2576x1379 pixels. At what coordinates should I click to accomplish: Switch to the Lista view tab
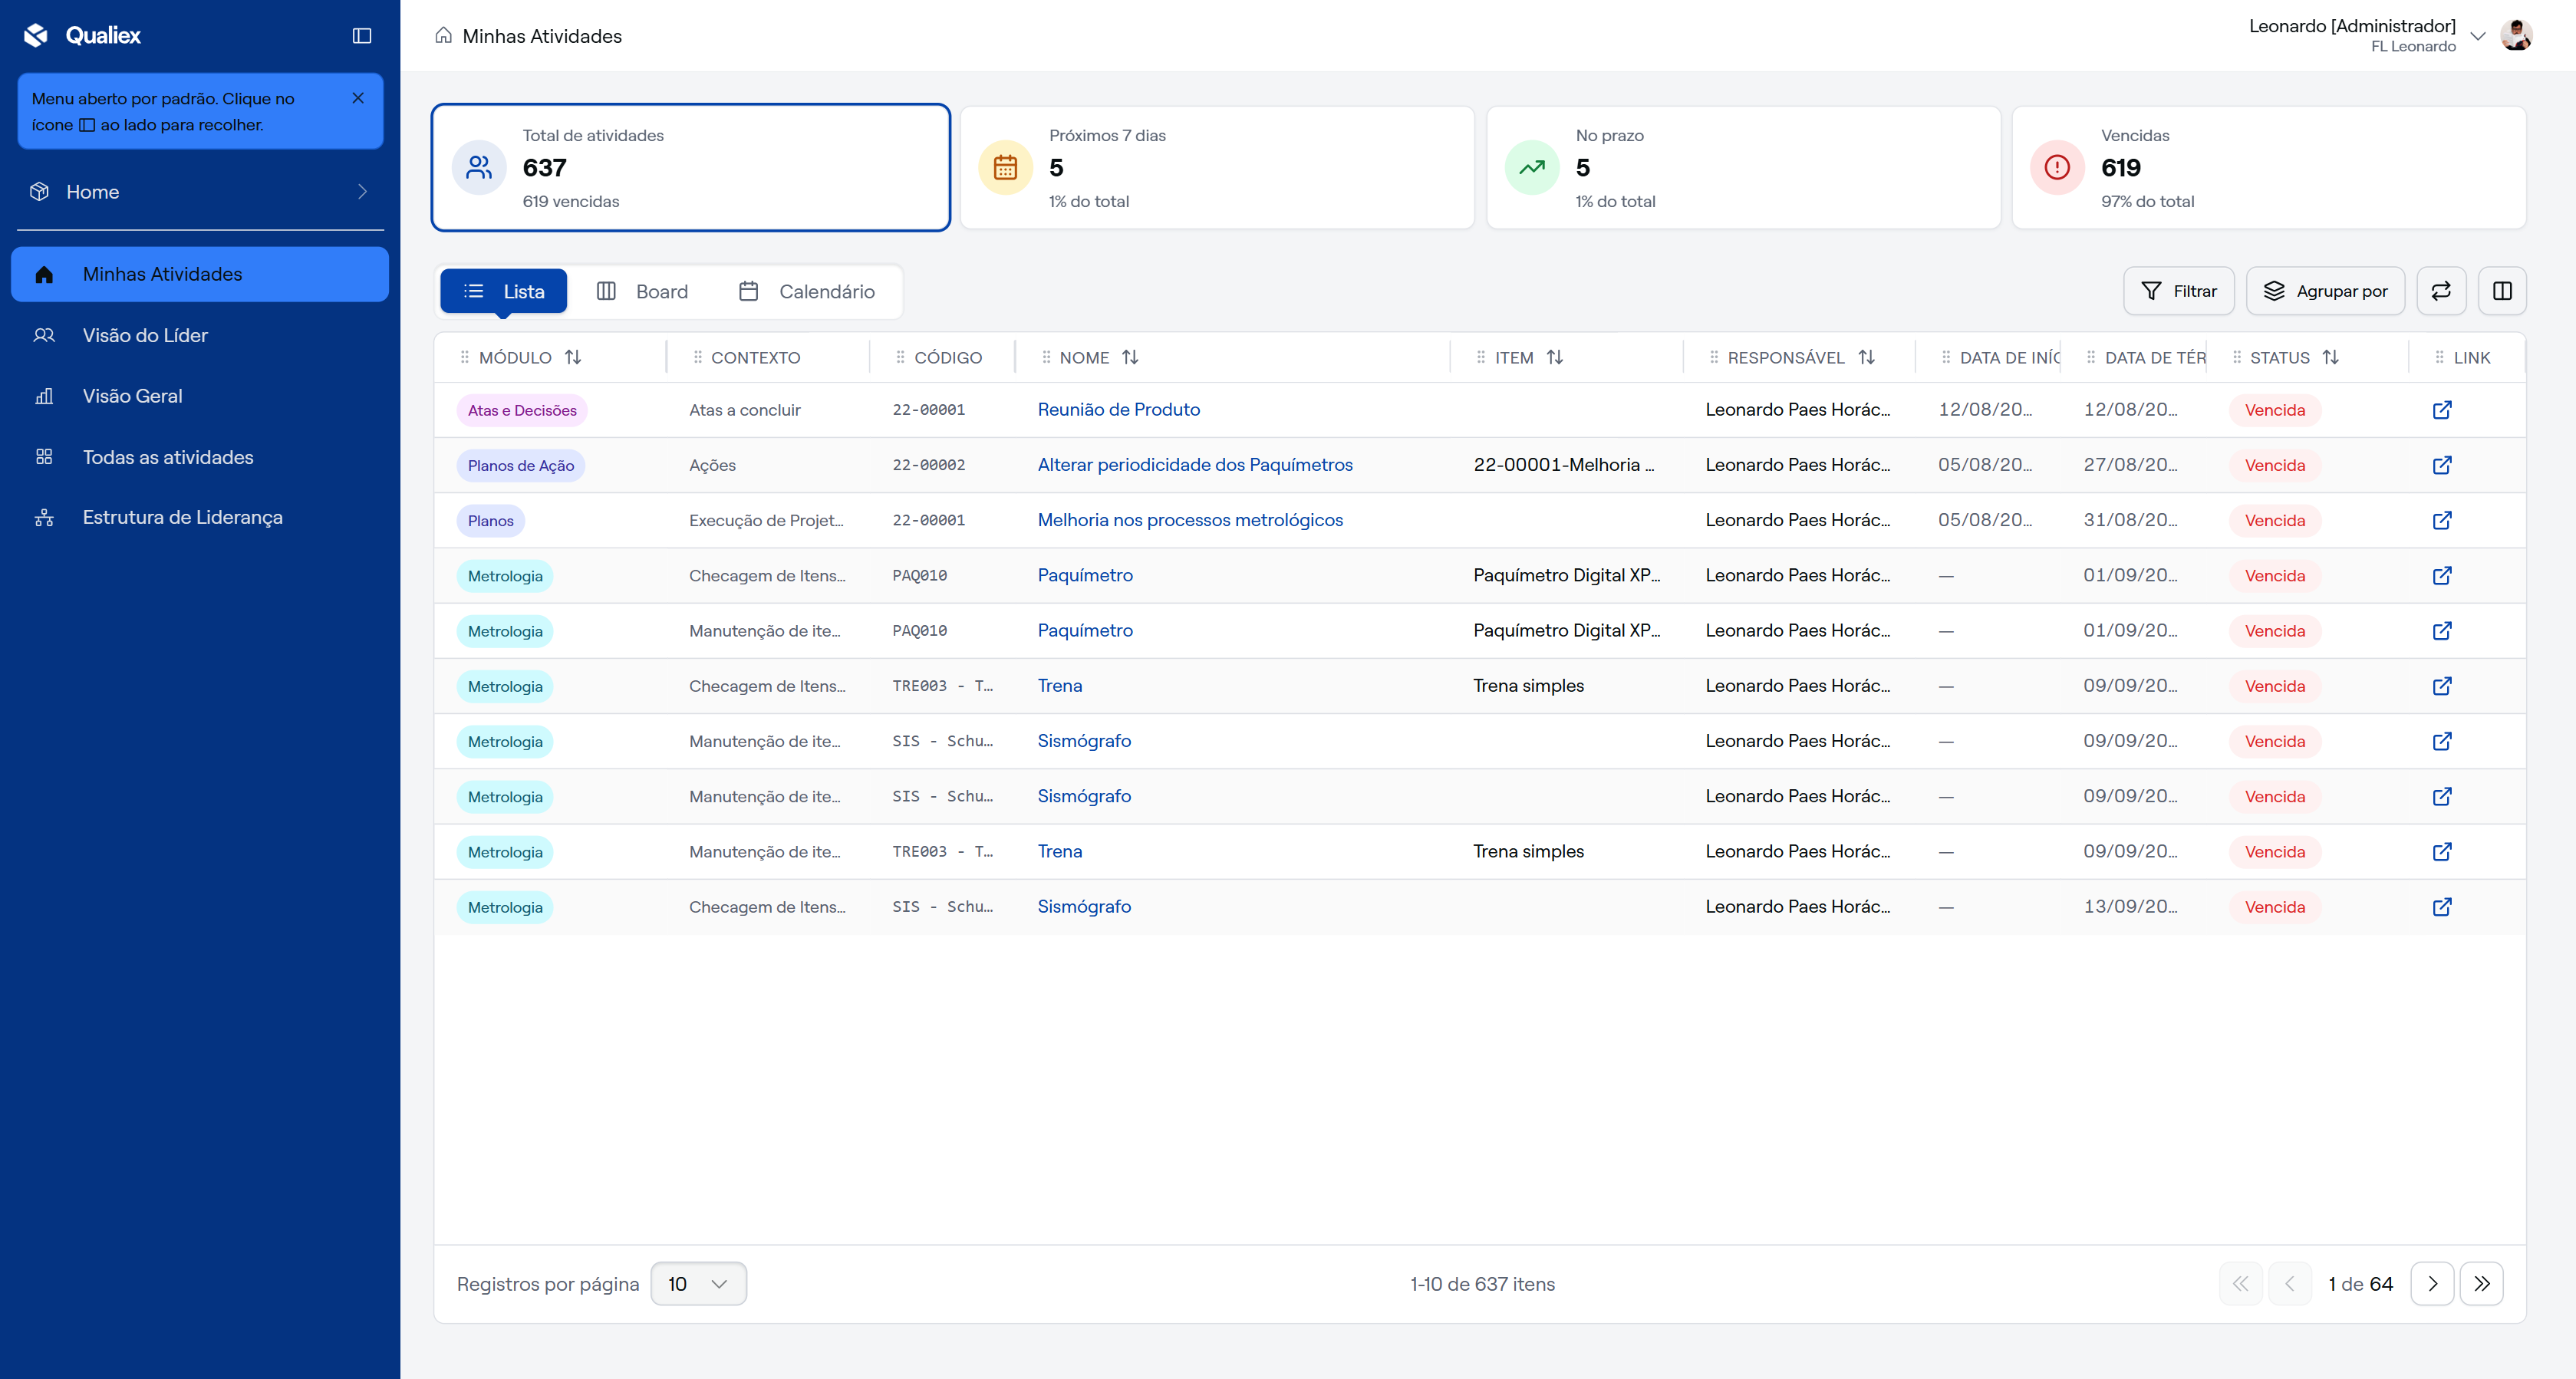point(504,291)
